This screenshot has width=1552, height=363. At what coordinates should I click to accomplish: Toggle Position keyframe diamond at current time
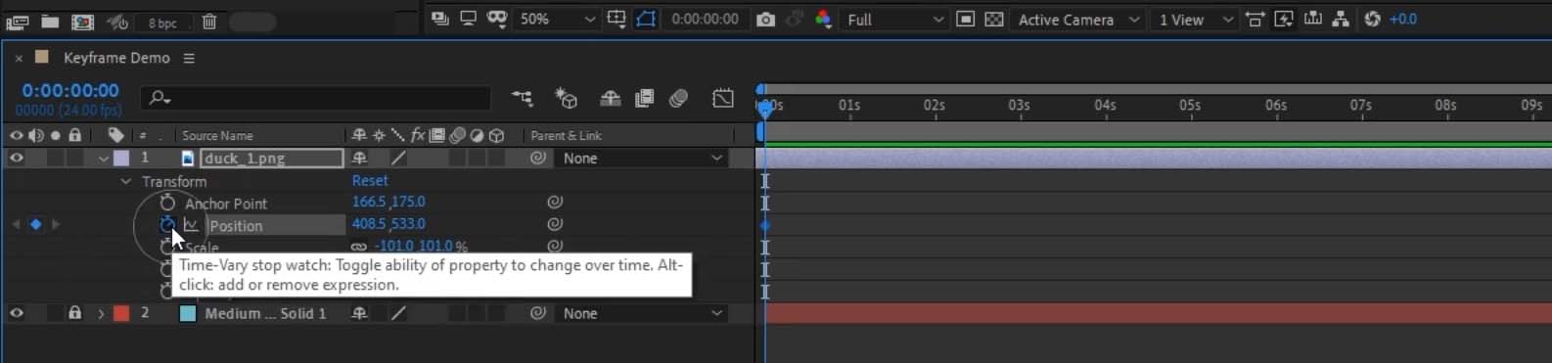tap(36, 224)
